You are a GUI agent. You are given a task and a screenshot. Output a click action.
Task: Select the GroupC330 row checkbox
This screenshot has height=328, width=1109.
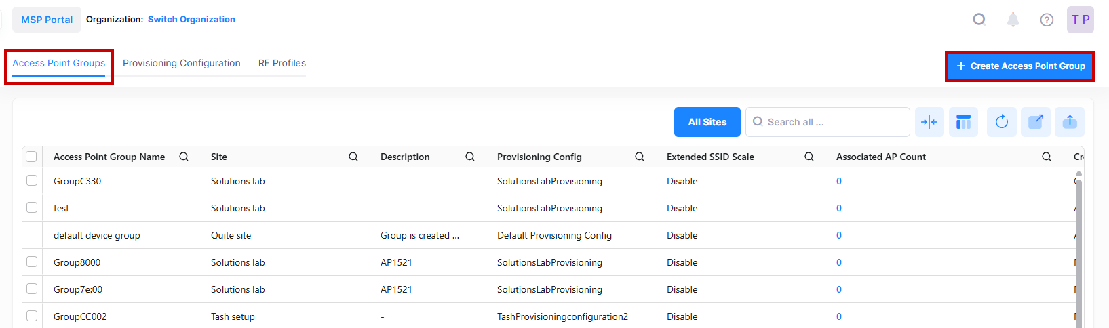click(x=32, y=181)
